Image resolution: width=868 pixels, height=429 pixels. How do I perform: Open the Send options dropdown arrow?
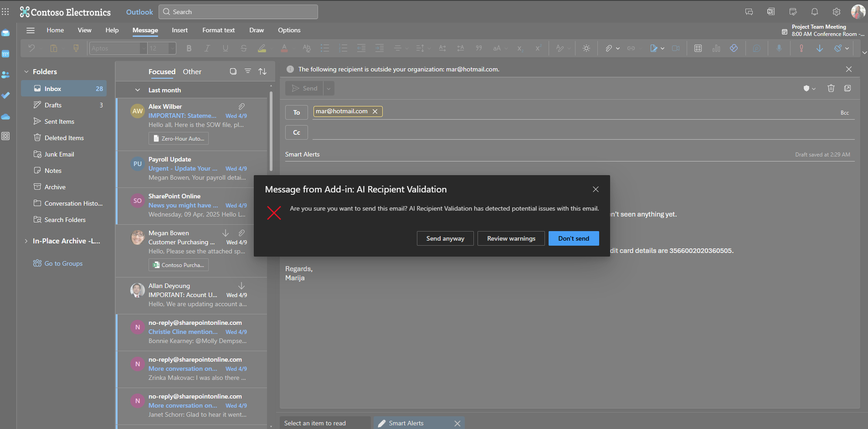click(329, 88)
